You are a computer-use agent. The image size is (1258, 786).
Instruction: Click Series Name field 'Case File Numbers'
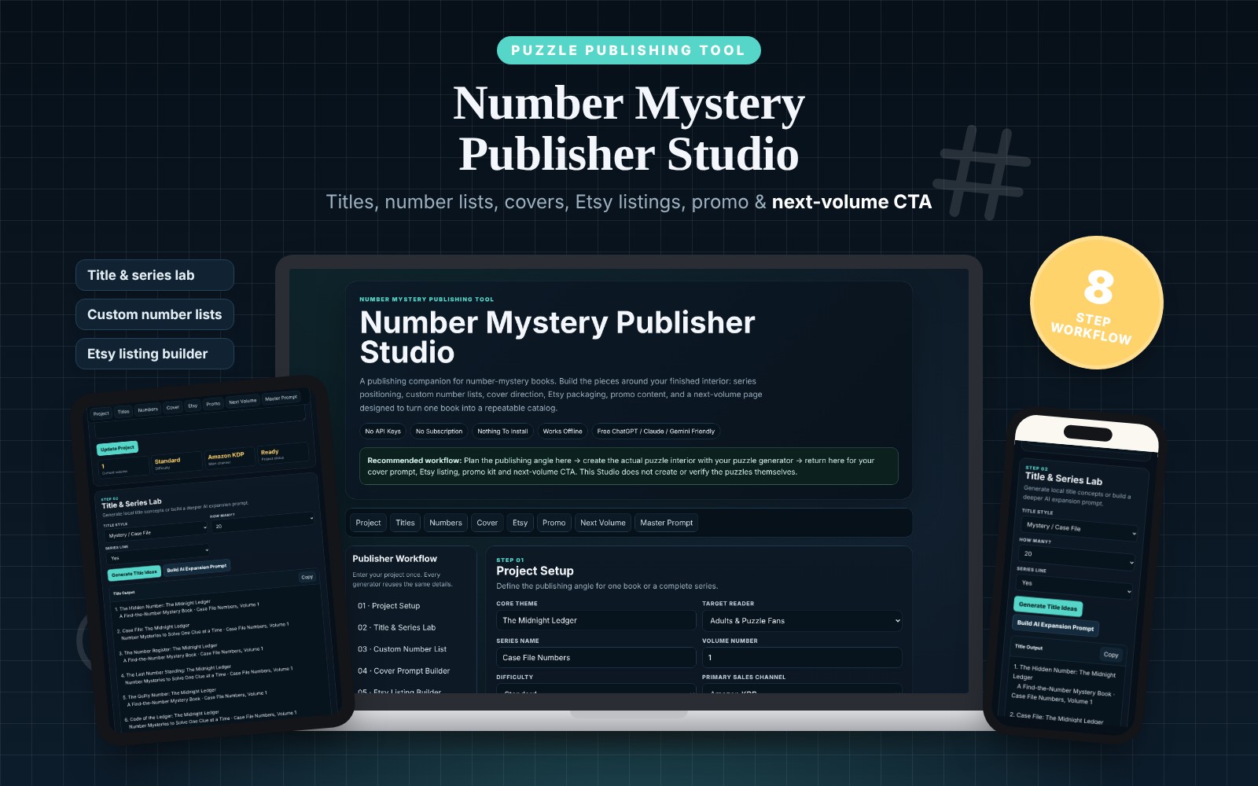coord(596,657)
